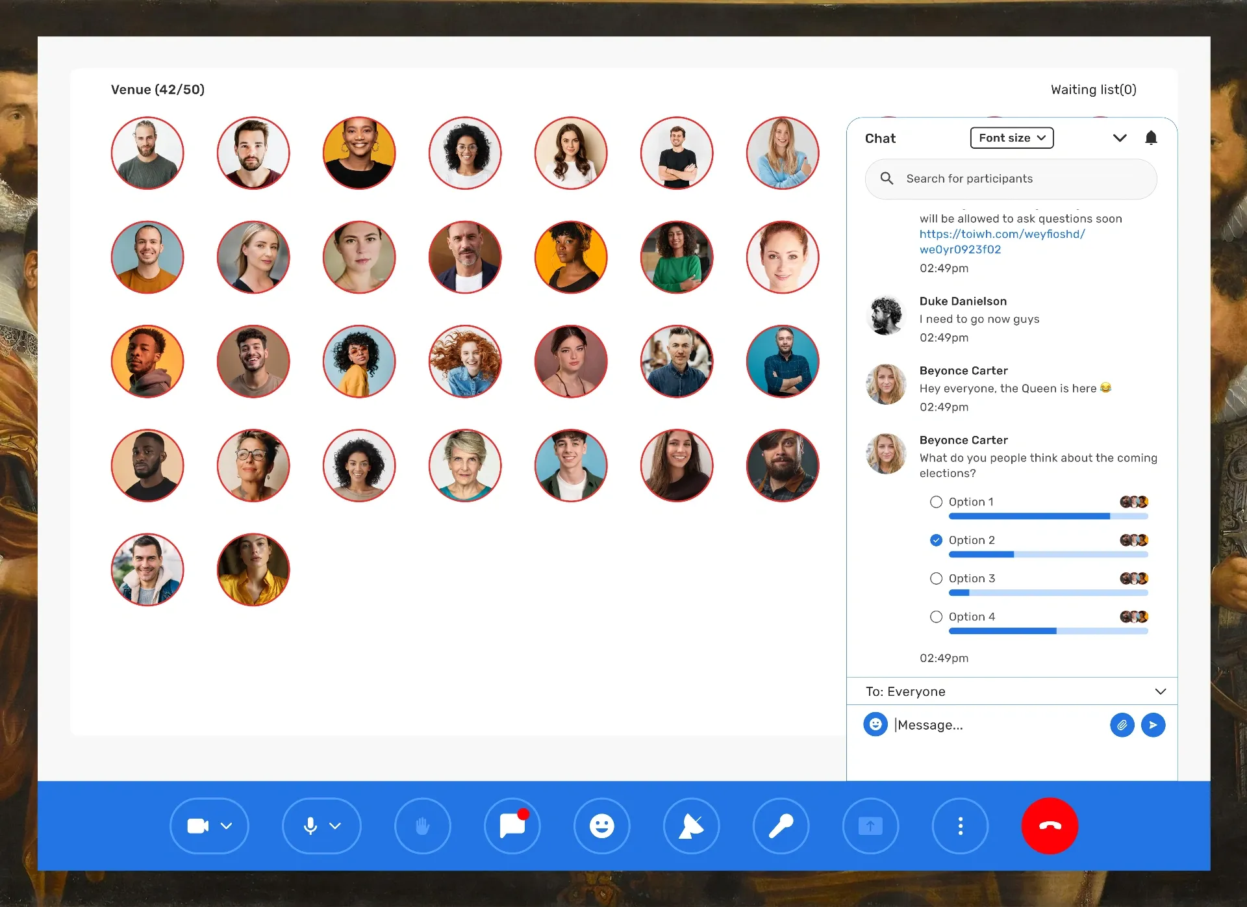The image size is (1247, 907).
Task: Select Option 3 radio button in poll
Action: pyautogui.click(x=936, y=578)
